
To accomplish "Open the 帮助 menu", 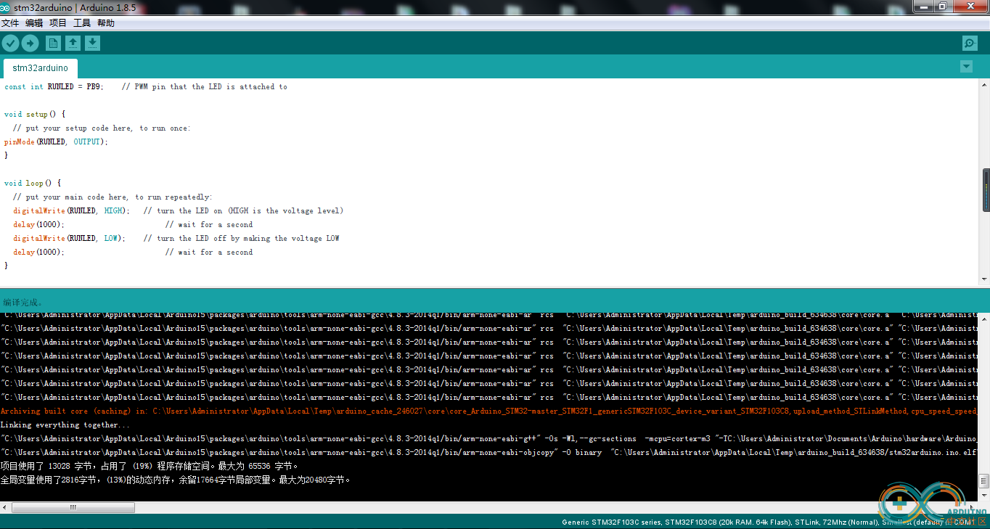I will pos(106,23).
